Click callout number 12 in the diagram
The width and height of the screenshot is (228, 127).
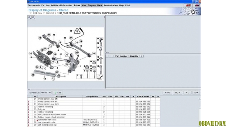45,79
